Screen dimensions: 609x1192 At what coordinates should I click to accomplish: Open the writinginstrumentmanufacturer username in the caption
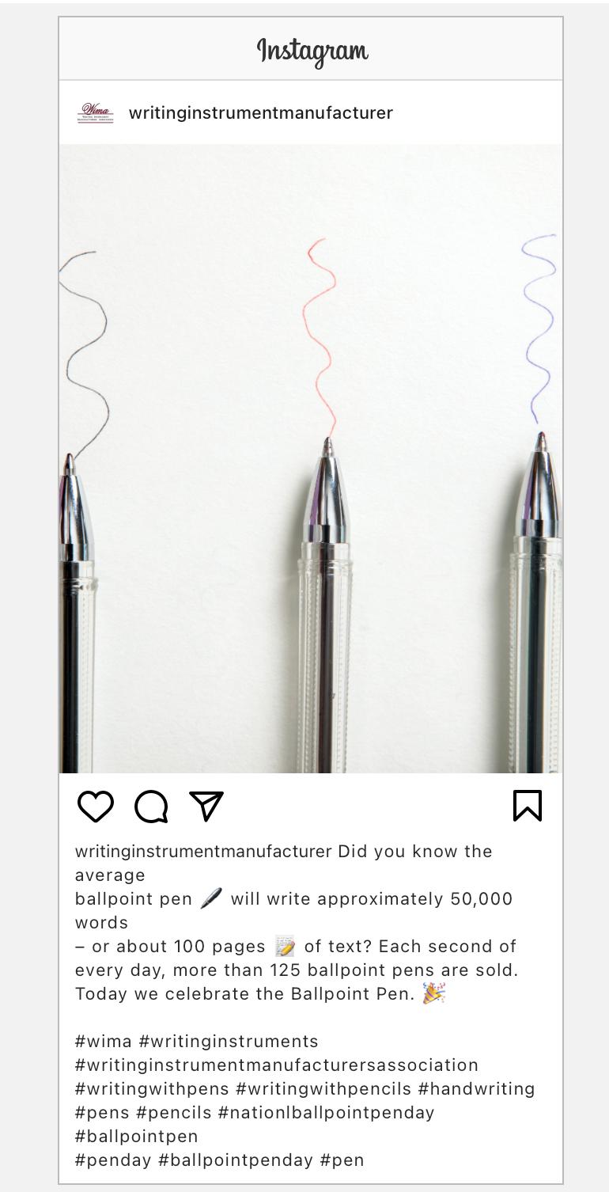tap(203, 852)
